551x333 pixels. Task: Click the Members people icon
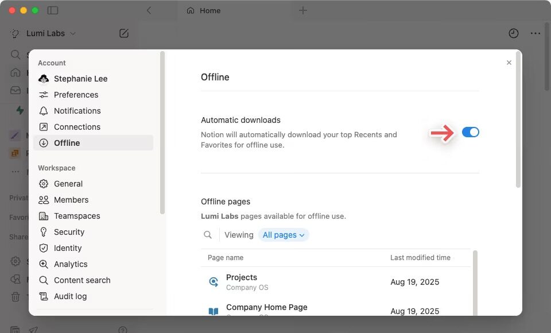click(44, 200)
